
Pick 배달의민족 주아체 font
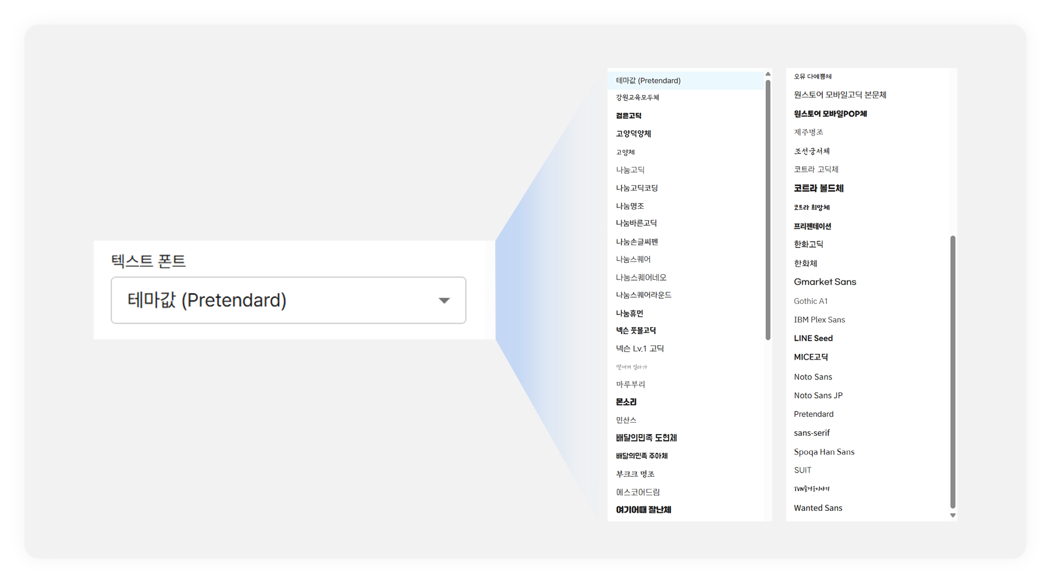[x=641, y=456]
